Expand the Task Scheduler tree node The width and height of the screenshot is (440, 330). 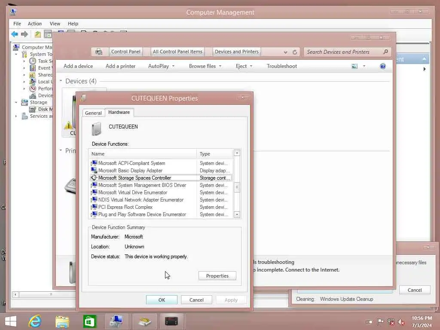[x=24, y=61]
